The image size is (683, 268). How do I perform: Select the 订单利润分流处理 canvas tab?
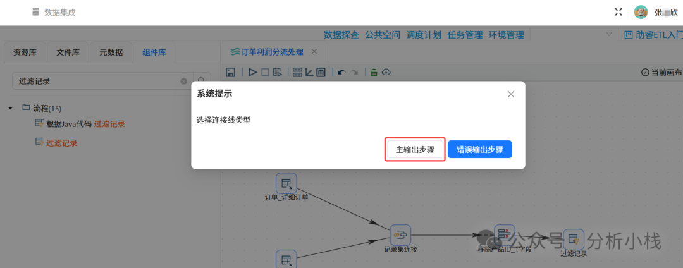tap(272, 52)
